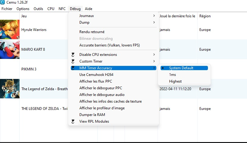Toggle Rendu retourné option
The image size is (247, 143).
[x=92, y=32]
